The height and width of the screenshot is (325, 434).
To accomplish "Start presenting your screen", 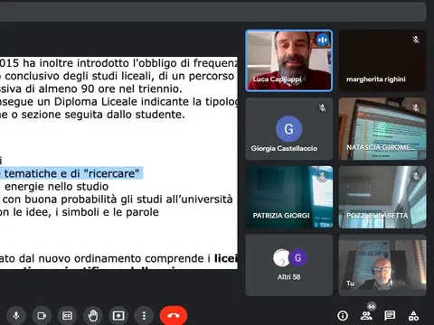I will point(118,315).
